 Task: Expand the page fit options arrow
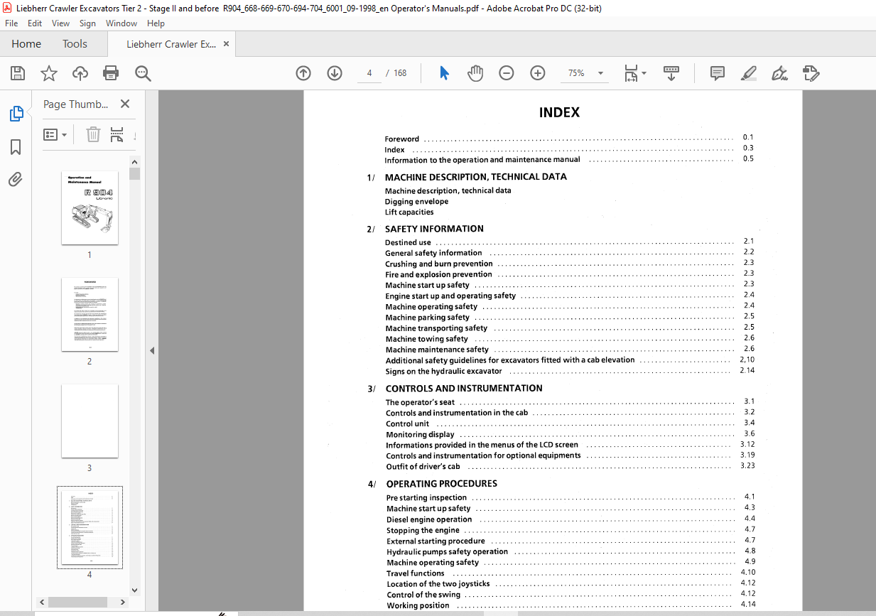point(644,72)
